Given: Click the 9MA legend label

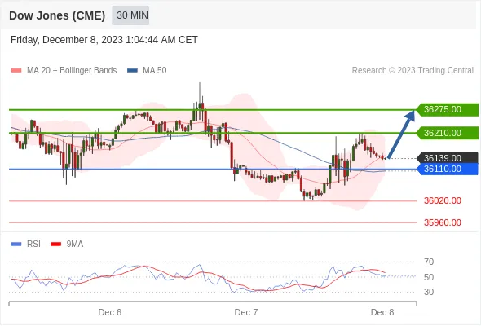Looking at the screenshot, I should point(75,244).
